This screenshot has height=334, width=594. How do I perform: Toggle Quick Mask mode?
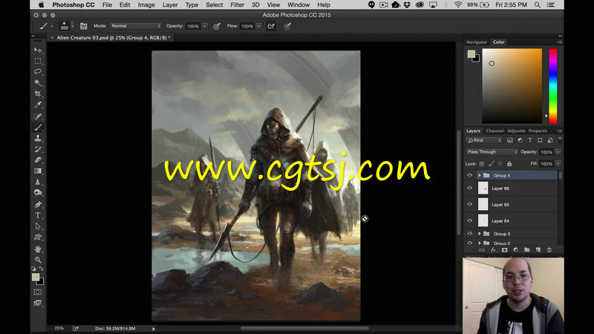point(38,292)
